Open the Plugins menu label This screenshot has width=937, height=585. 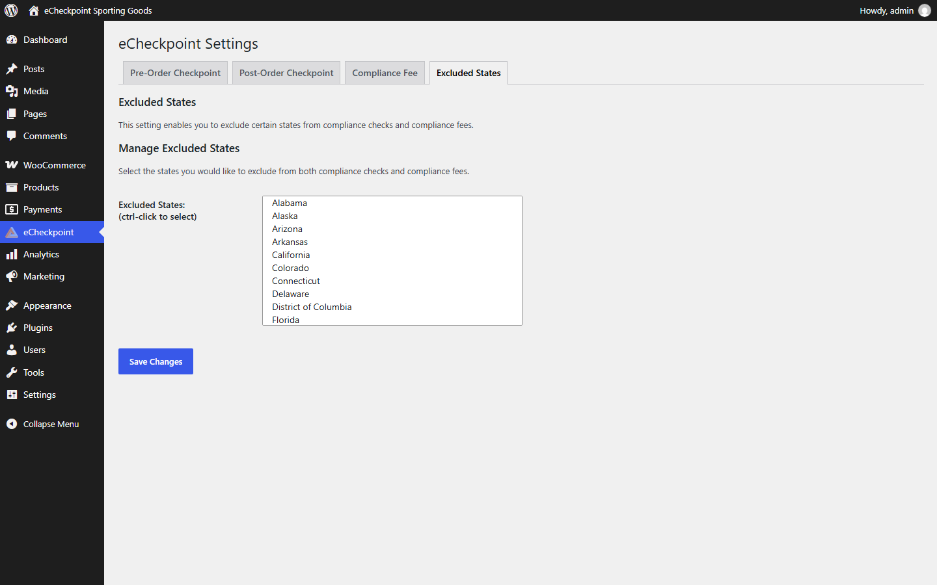38,328
